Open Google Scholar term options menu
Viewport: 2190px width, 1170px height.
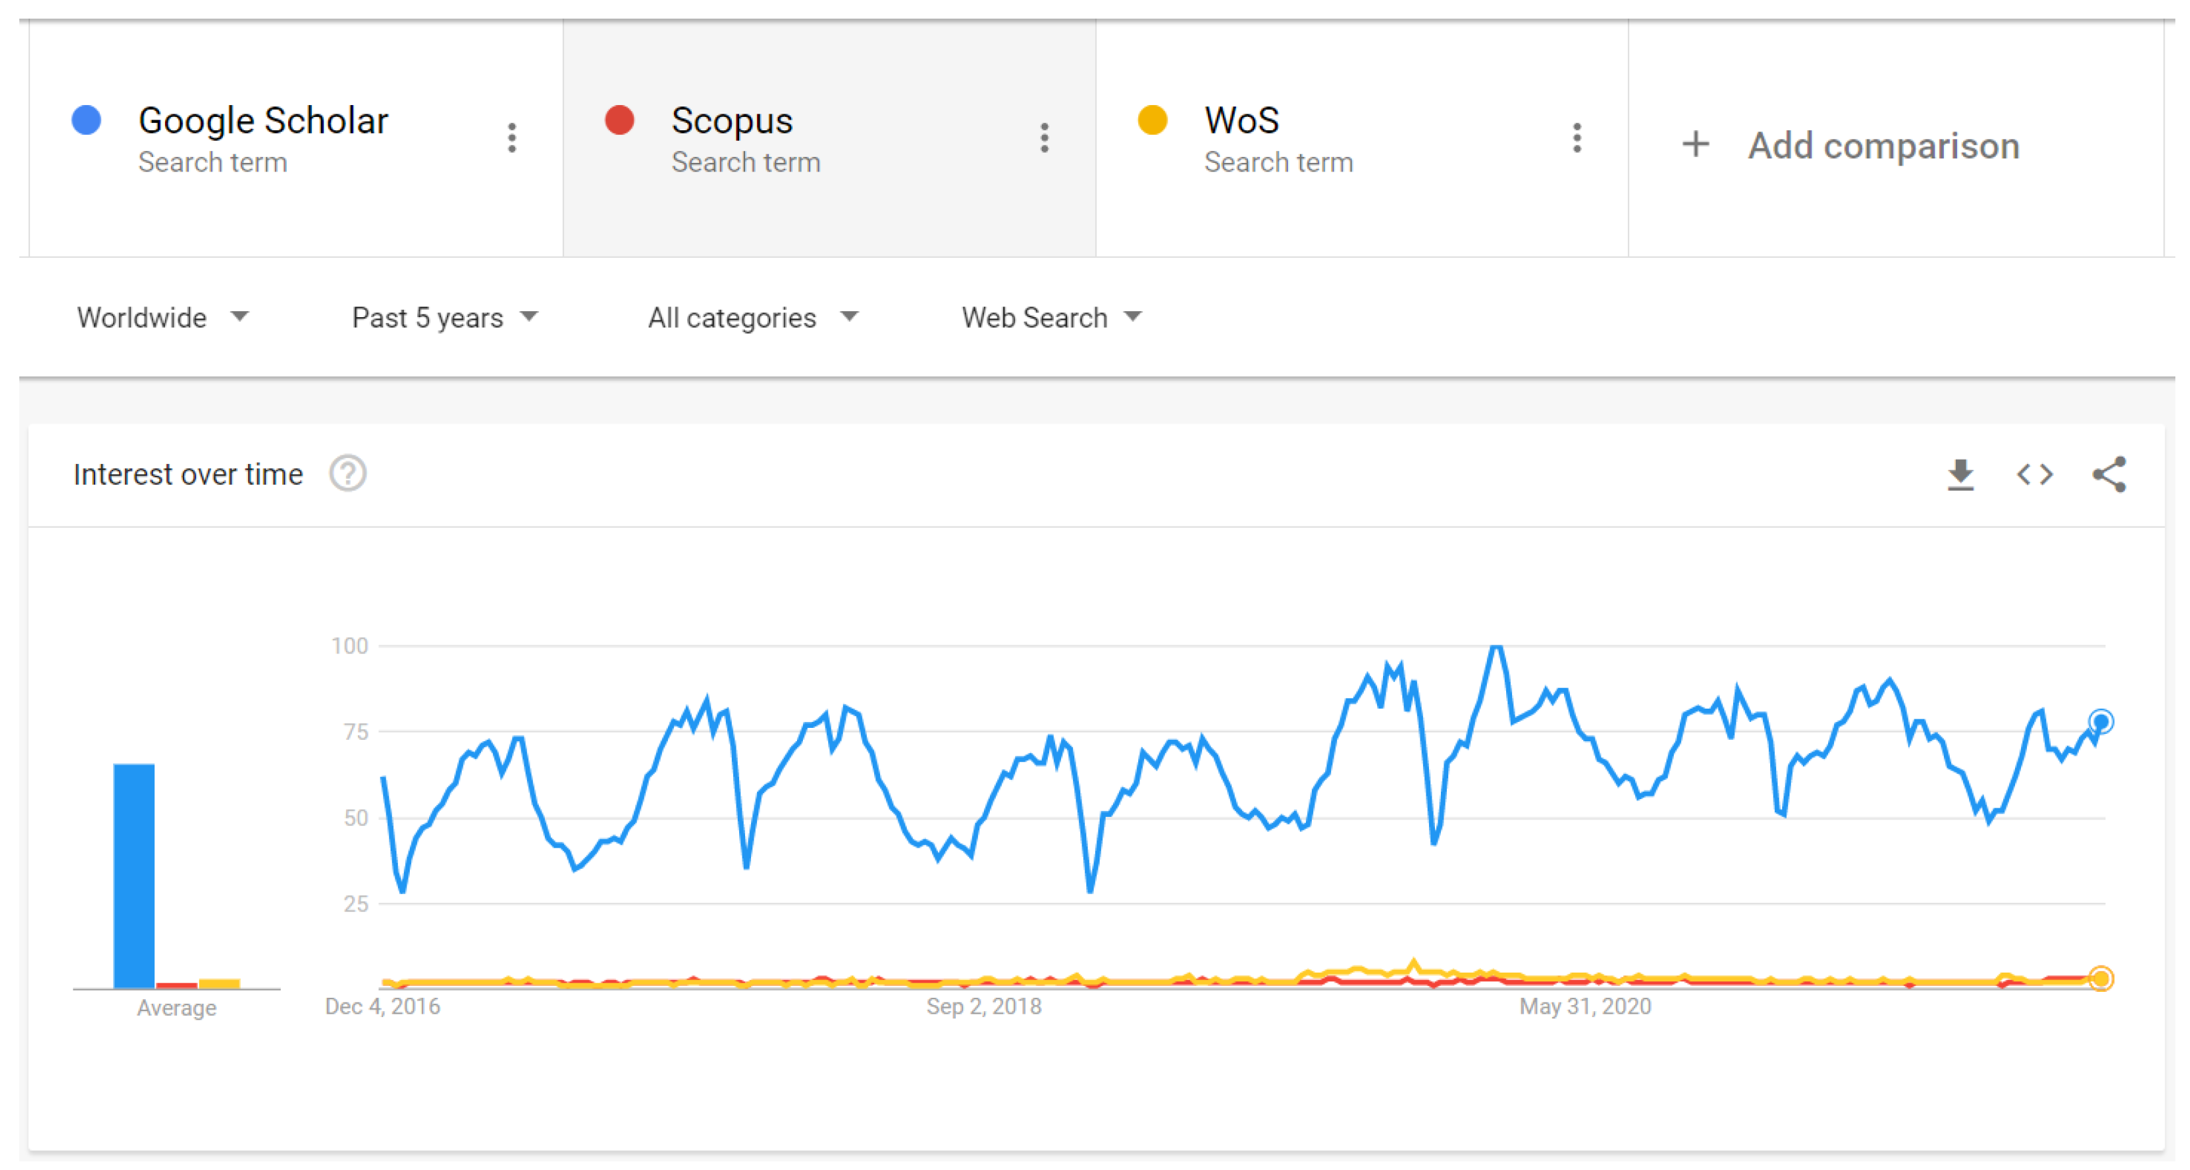pos(512,138)
